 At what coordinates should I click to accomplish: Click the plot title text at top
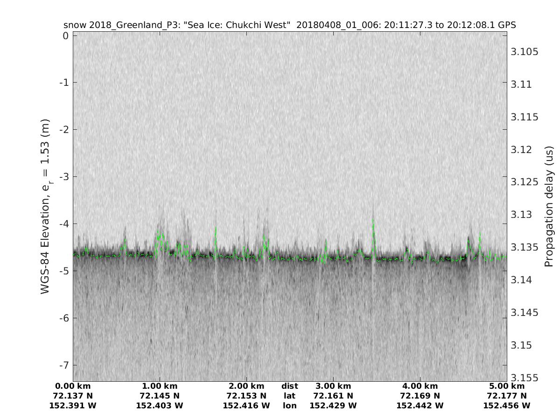[x=289, y=25]
